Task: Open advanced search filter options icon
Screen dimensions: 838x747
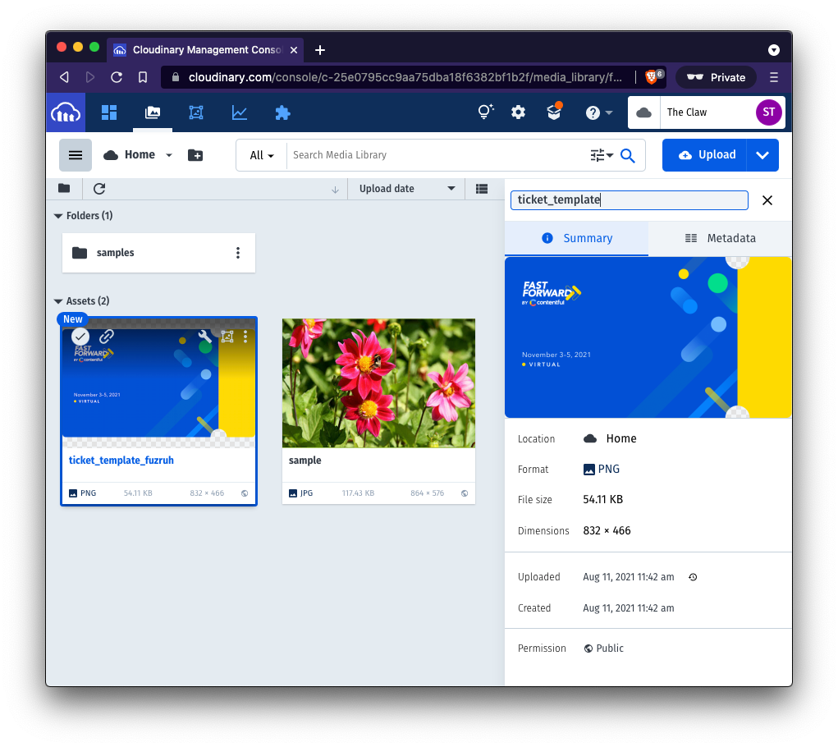Action: click(x=602, y=154)
